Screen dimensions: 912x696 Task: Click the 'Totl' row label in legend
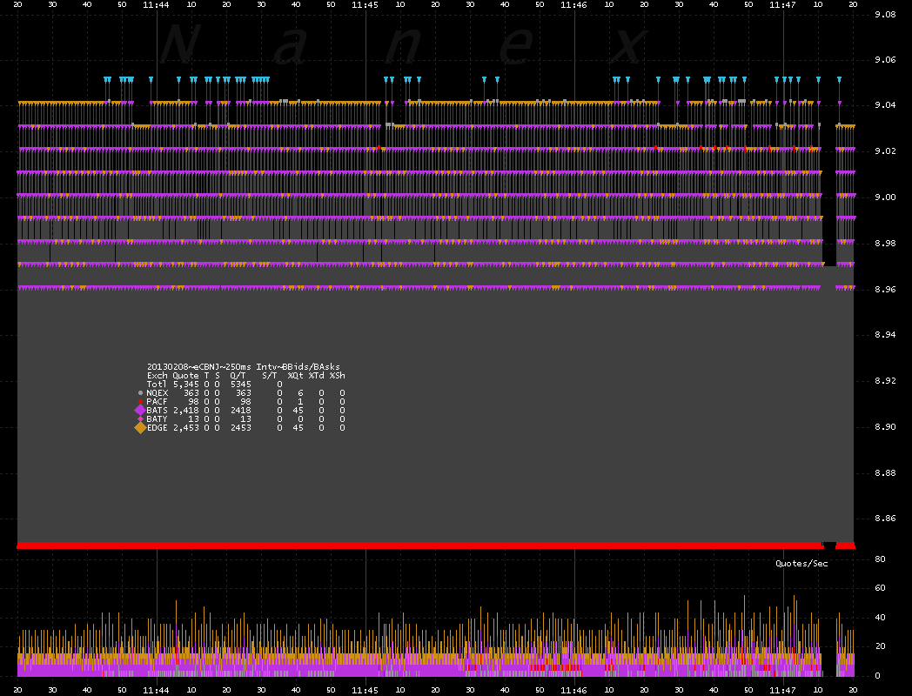157,385
